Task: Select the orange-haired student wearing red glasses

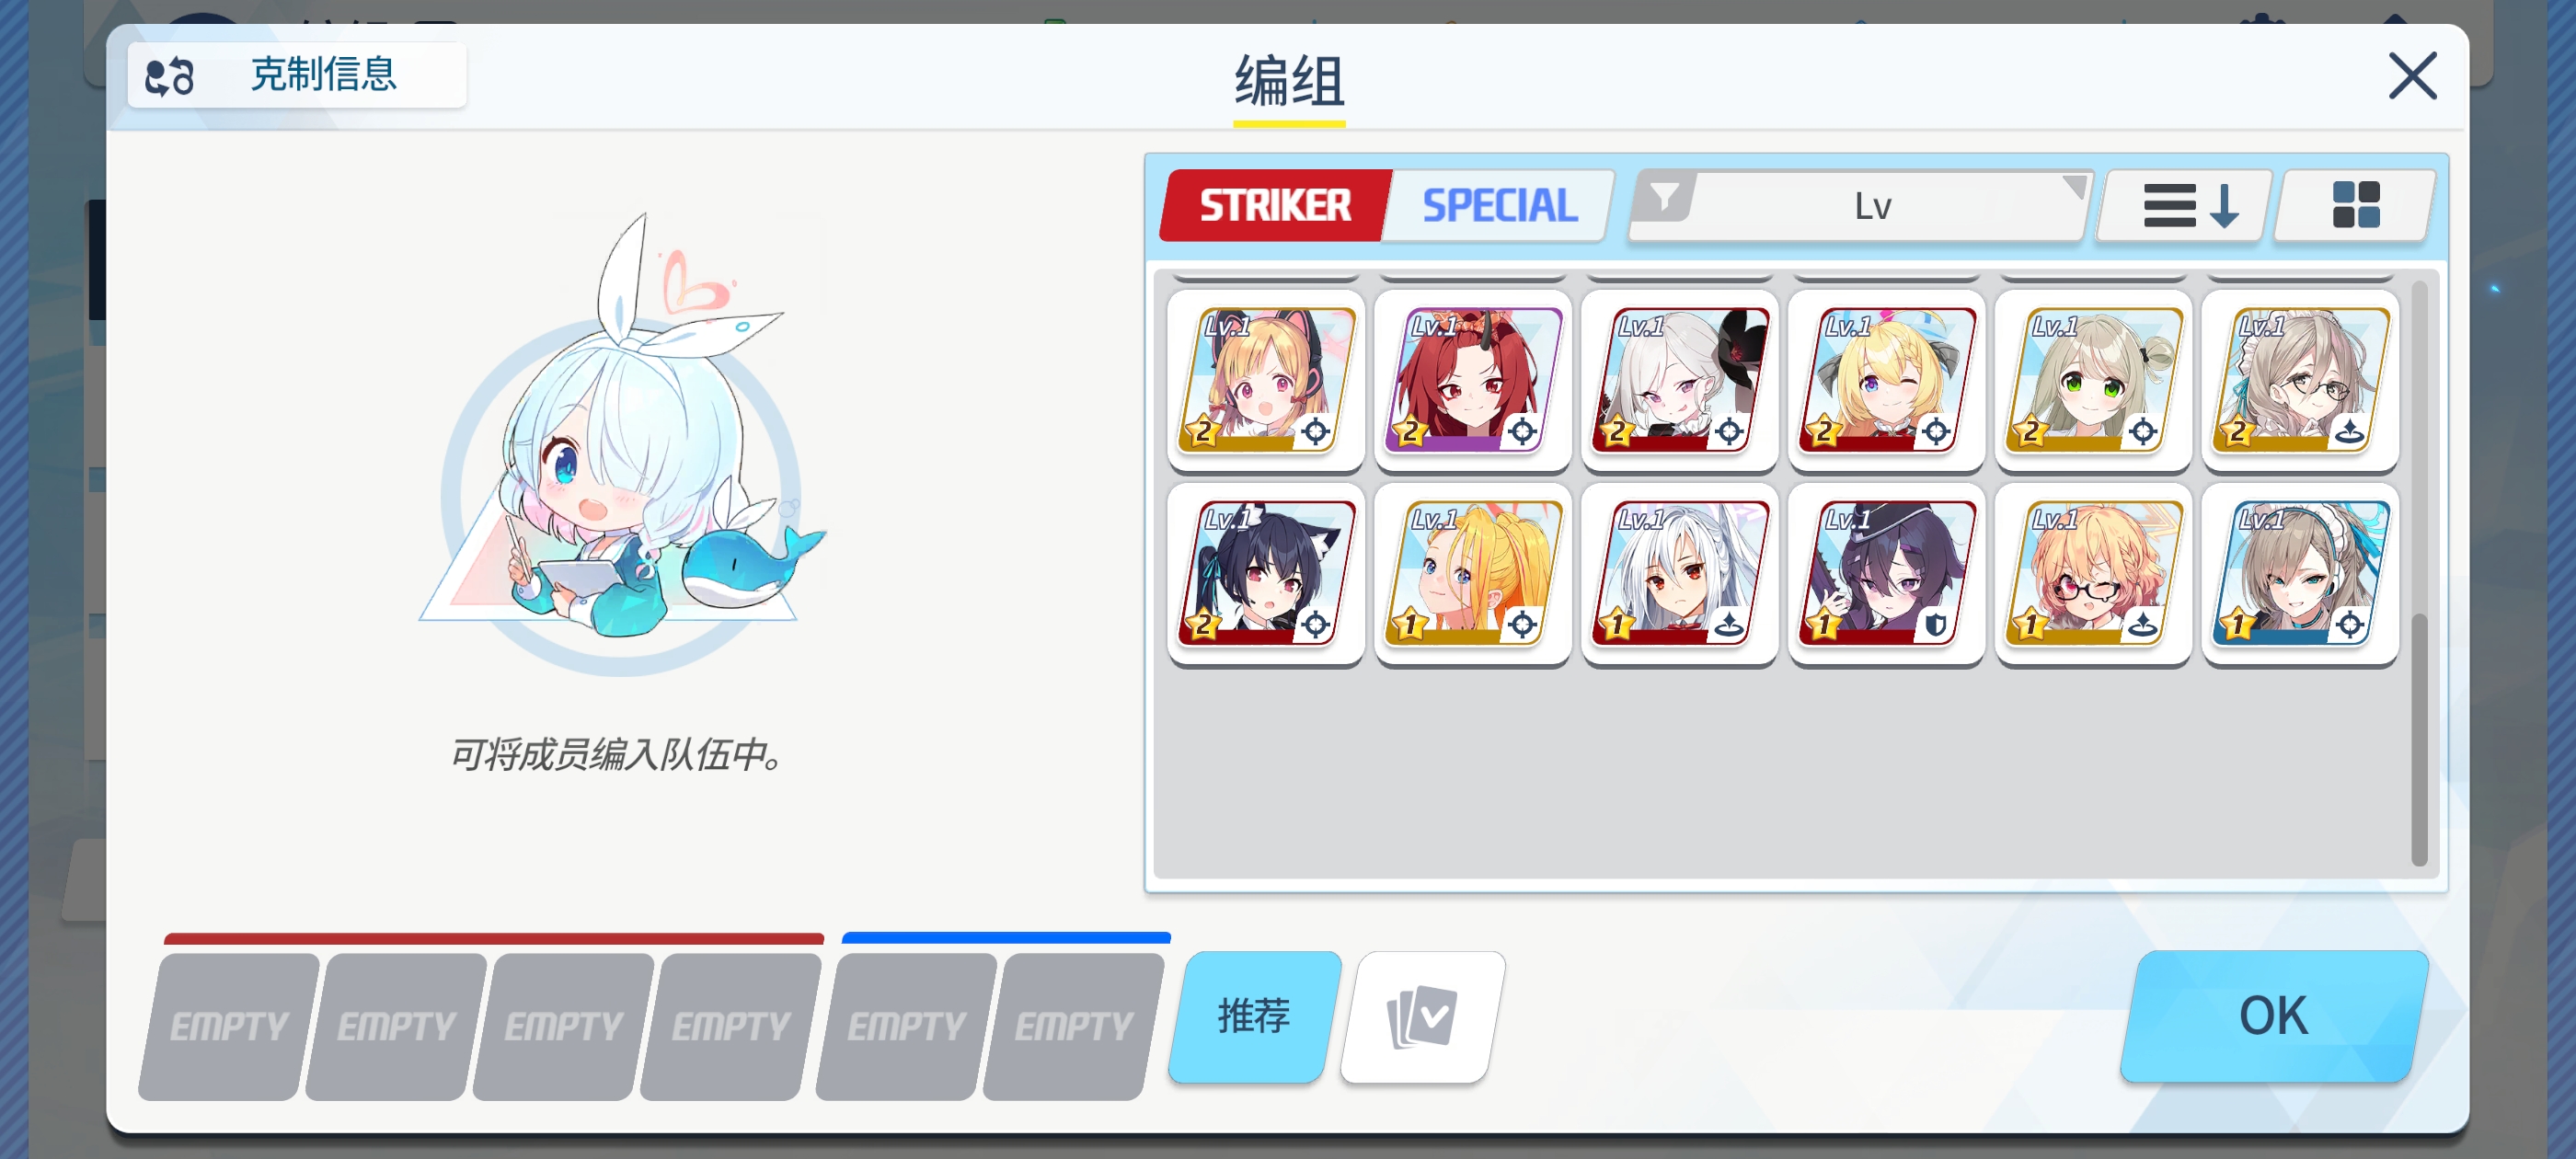Action: click(2093, 573)
